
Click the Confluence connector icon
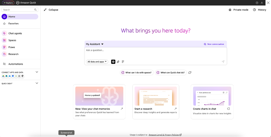[13, 76]
